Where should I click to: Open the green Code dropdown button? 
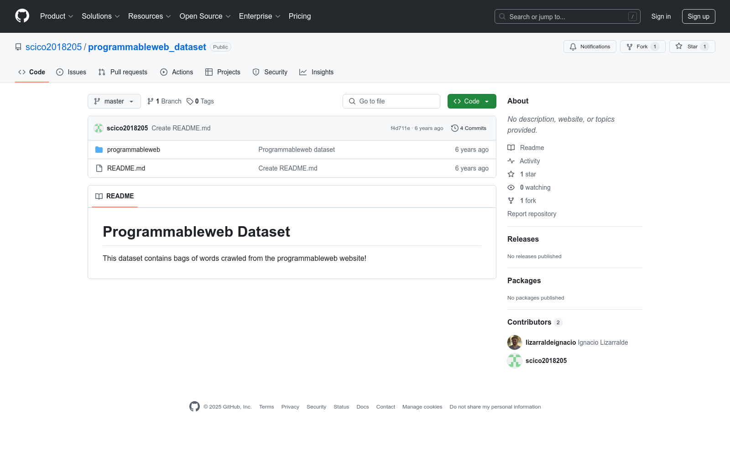tap(472, 101)
